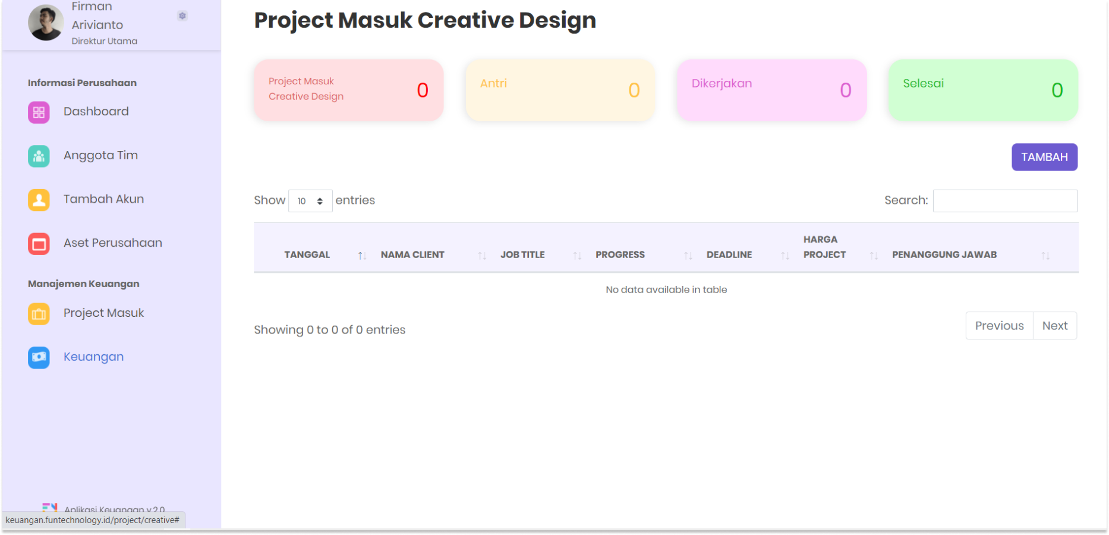Click the yellow Tambah Akun user icon
The width and height of the screenshot is (1109, 535).
tap(39, 200)
